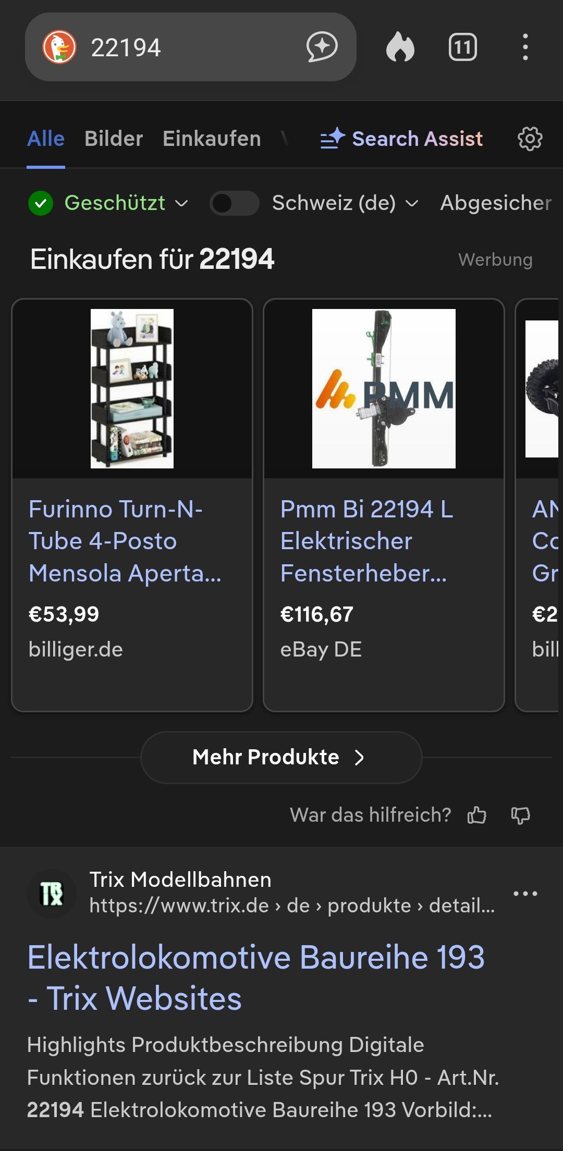Viewport: 563px width, 1151px height.
Task: Open search settings gear icon
Action: [x=530, y=139]
